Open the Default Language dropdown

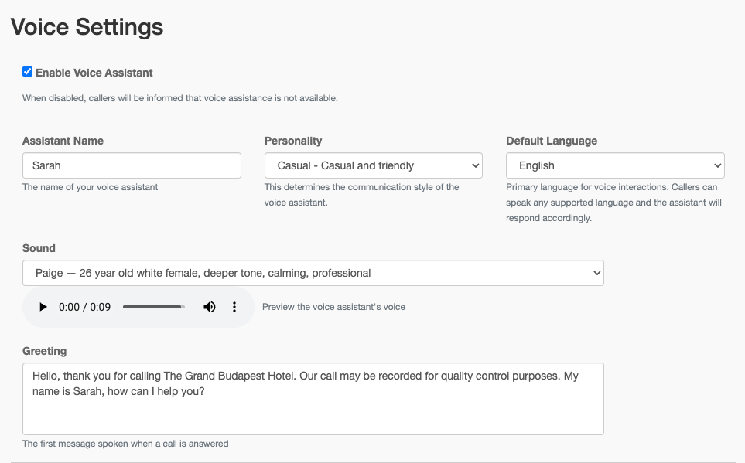tap(614, 165)
